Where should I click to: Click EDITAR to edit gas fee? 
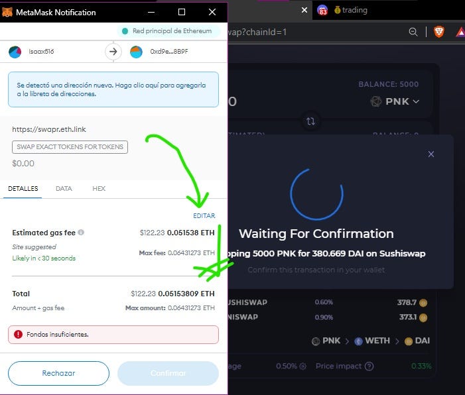[204, 215]
